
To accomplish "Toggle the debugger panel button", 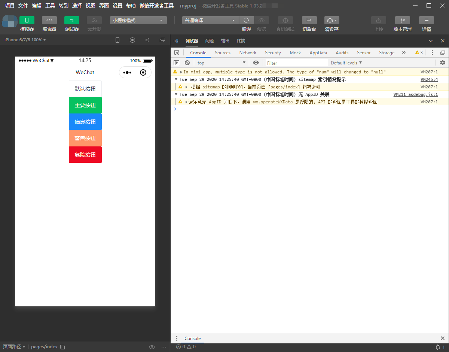I will click(x=71, y=20).
